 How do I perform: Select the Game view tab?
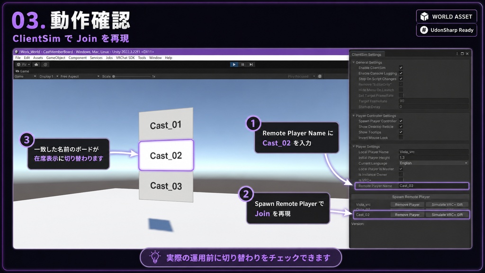coord(23,71)
